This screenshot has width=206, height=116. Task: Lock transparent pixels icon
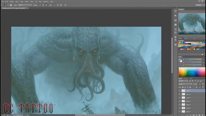click(x=183, y=87)
